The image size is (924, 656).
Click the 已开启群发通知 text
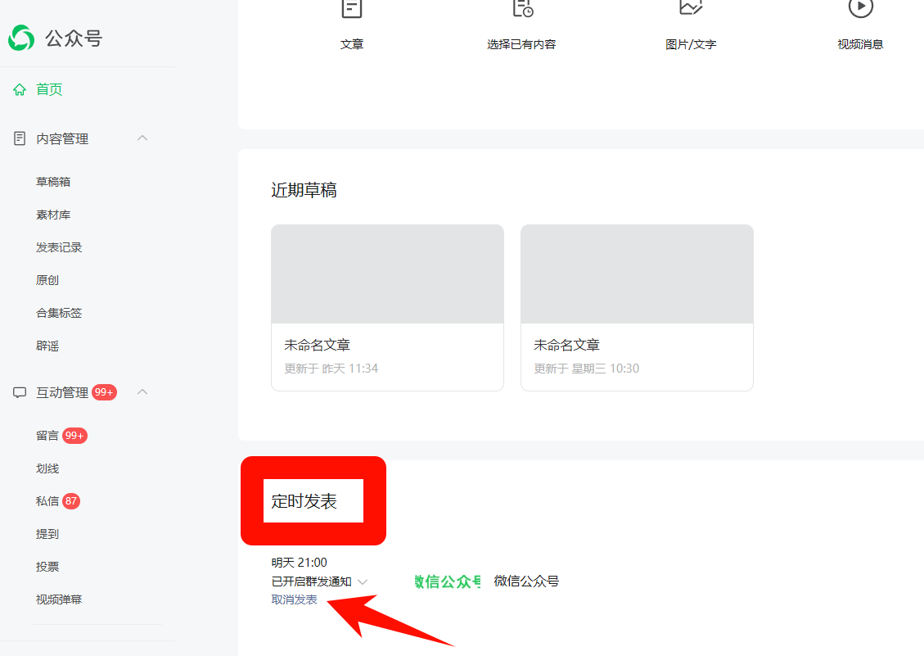coord(311,581)
